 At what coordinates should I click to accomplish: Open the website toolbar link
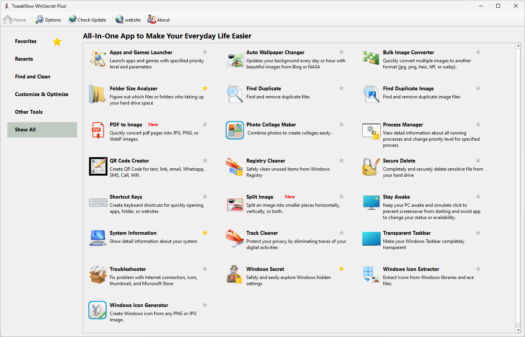pos(128,20)
